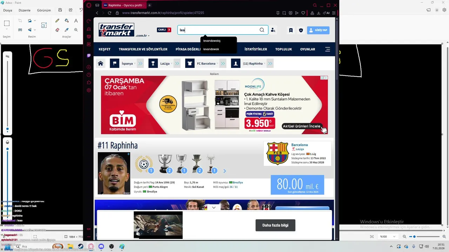This screenshot has height=252, width=449.
Task: Click the GİRİŞ YAP login button
Action: tap(318, 30)
